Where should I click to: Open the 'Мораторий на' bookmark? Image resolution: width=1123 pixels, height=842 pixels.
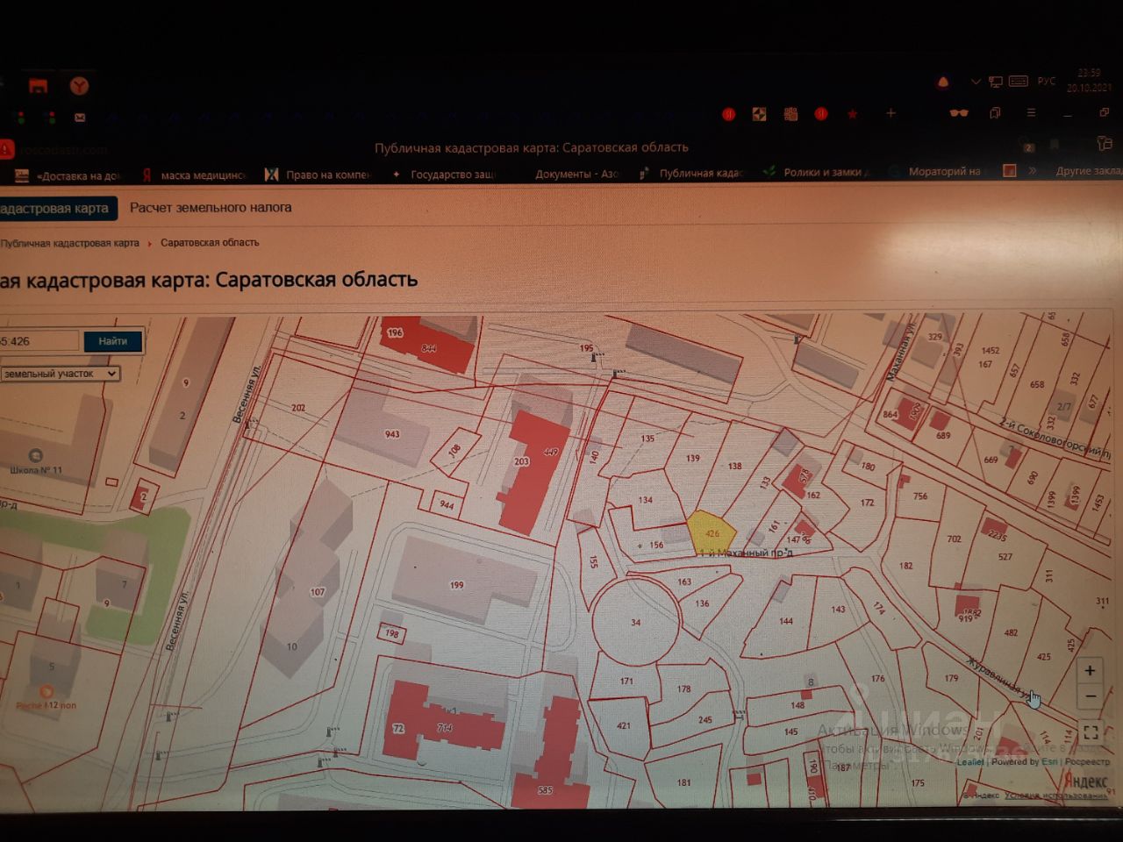936,172
